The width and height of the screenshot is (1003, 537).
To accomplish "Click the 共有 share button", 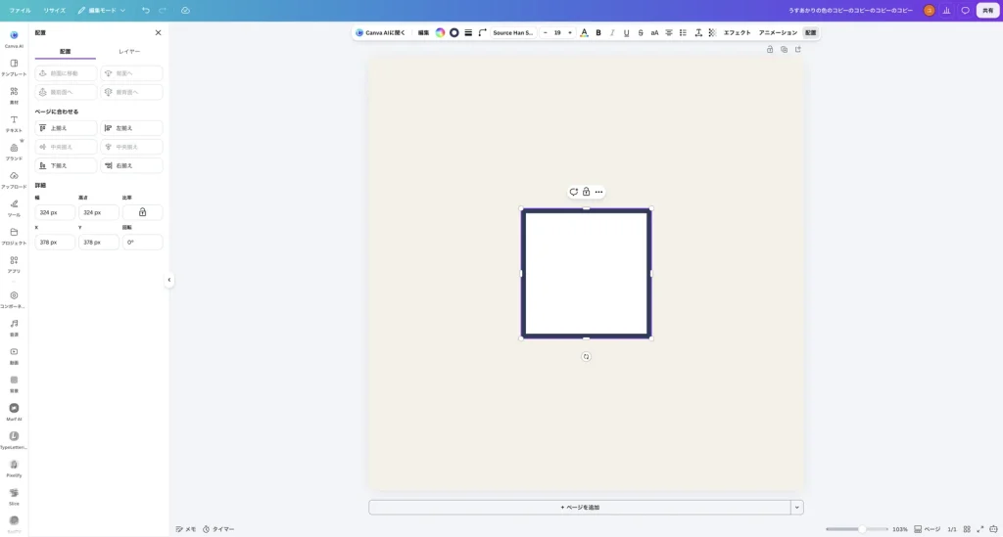I will (x=987, y=10).
